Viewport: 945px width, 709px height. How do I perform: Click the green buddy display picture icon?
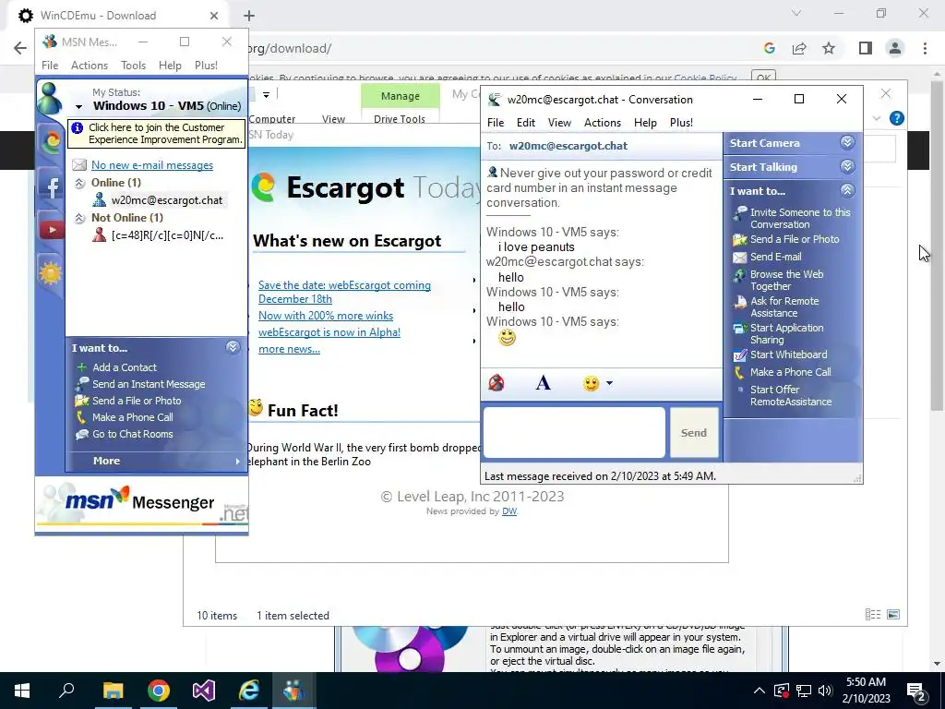(50, 100)
